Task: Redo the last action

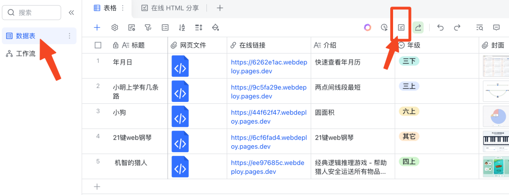Action: 457,27
